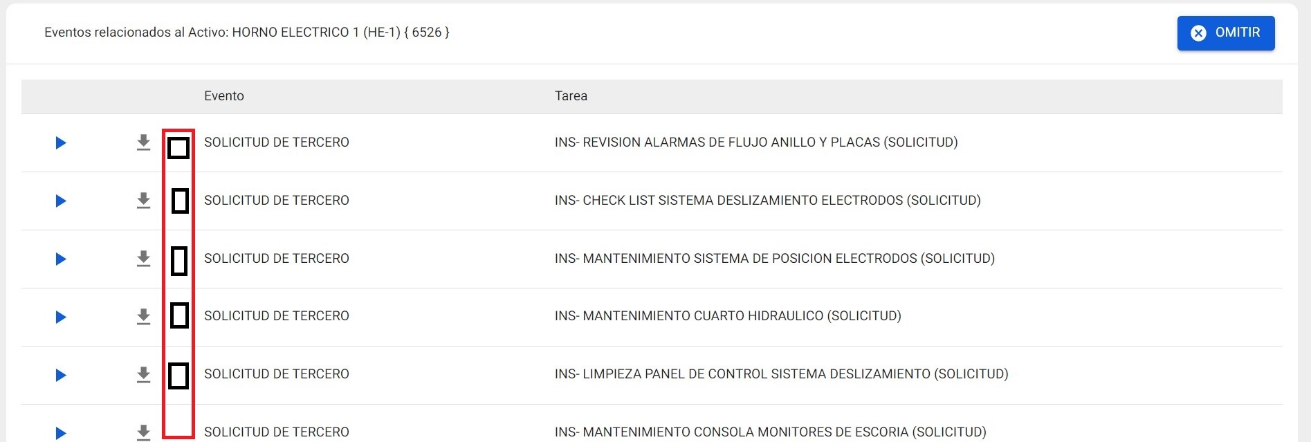
Task: Download the LIMPIEZA PANEL DE CONTROL event
Action: [143, 375]
